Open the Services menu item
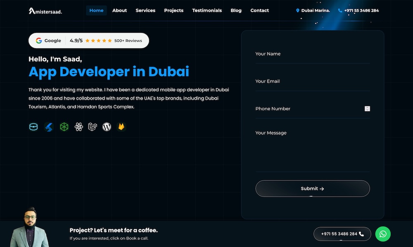Screen dimensions: 413x247 tap(145, 11)
